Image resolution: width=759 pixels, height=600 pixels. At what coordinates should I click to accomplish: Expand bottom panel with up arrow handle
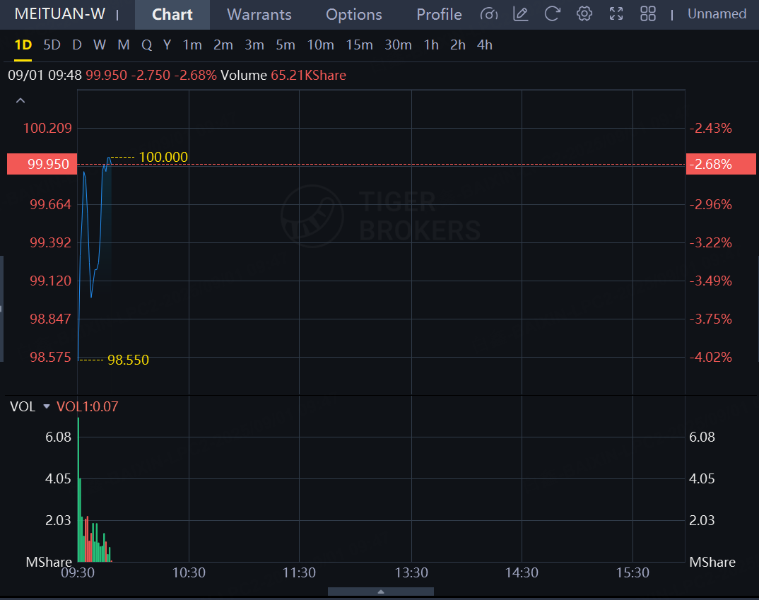380,592
